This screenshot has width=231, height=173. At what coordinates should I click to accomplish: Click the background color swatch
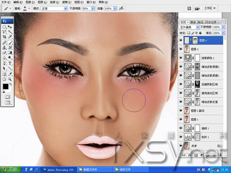(10, 90)
